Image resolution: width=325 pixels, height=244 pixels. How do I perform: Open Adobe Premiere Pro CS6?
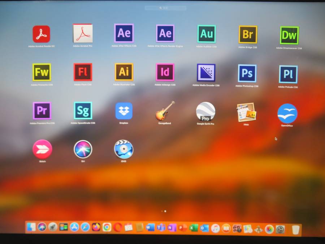coord(42,111)
